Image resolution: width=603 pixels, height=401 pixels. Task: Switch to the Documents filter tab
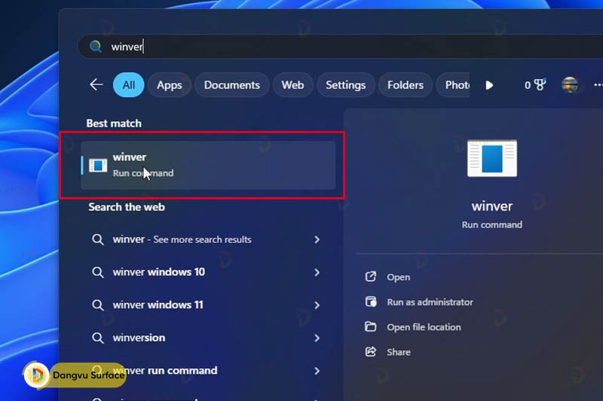coord(231,85)
